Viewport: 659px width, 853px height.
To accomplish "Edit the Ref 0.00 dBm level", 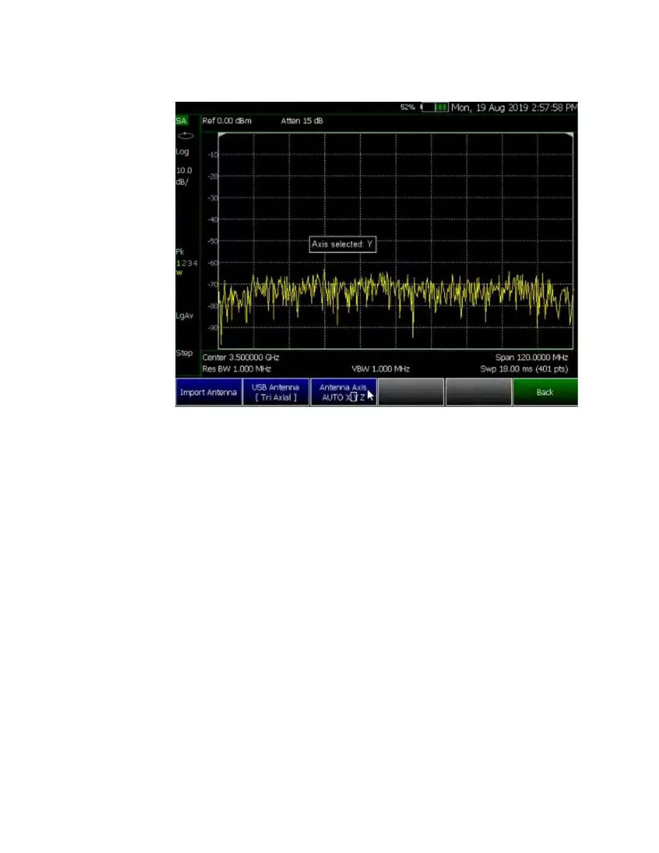I will (x=227, y=121).
